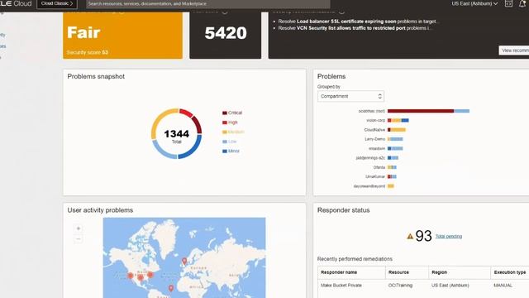
Task: Click the 1344 Total donut center
Action: [x=176, y=136]
